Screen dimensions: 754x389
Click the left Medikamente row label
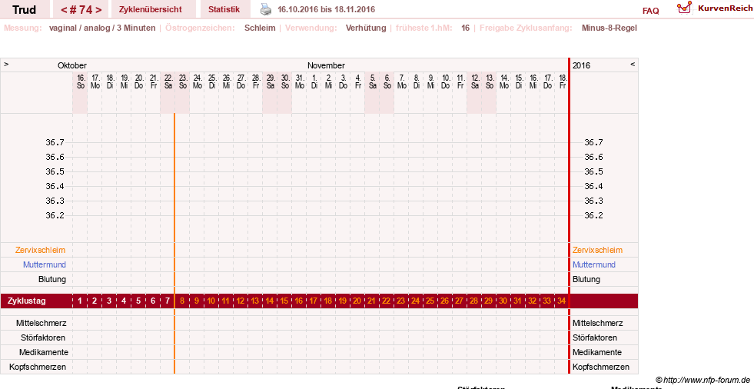[44, 352]
